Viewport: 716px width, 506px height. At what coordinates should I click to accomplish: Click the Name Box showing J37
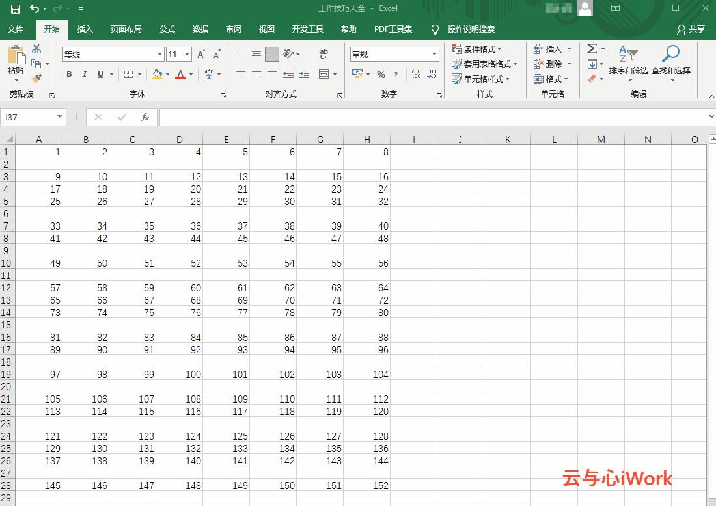[29, 117]
